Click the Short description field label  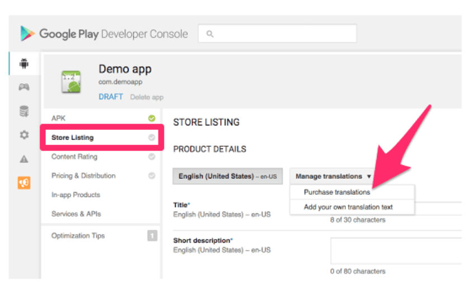(x=203, y=240)
